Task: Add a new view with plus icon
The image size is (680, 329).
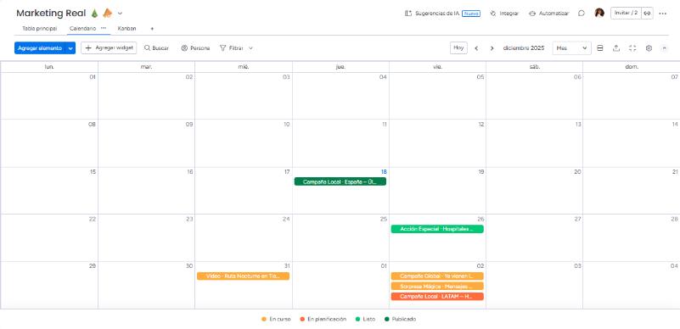Action: tap(152, 29)
